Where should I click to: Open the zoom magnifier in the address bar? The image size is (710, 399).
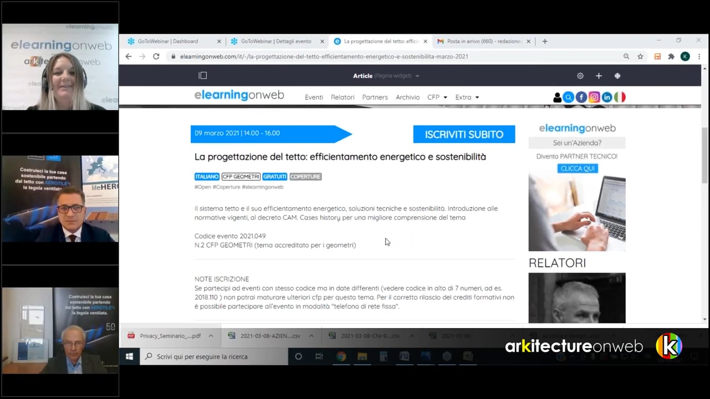626,57
